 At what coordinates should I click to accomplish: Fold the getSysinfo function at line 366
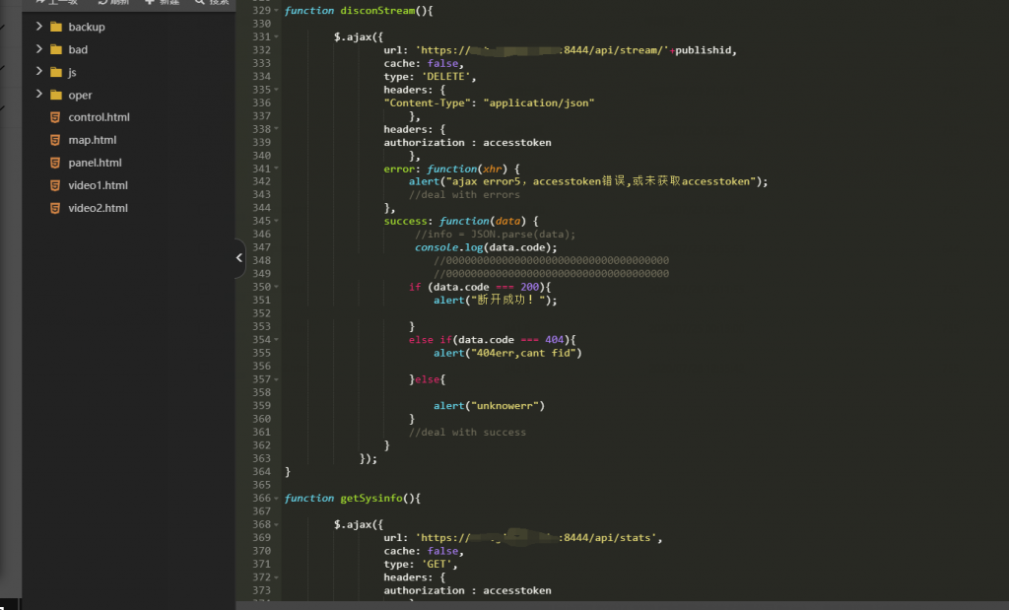click(277, 499)
